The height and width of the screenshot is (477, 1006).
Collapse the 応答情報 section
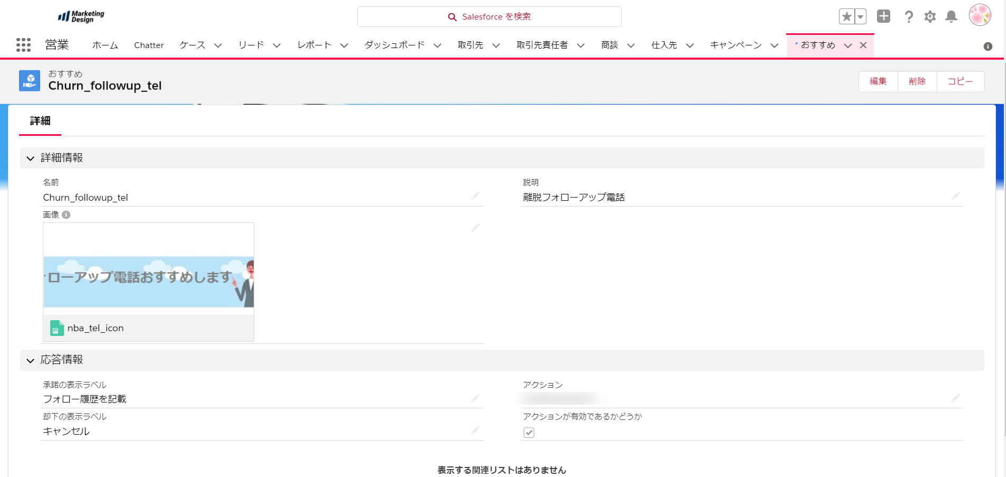(x=31, y=360)
